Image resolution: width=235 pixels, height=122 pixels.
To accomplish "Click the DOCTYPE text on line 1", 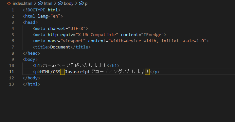I will click(x=36, y=10).
